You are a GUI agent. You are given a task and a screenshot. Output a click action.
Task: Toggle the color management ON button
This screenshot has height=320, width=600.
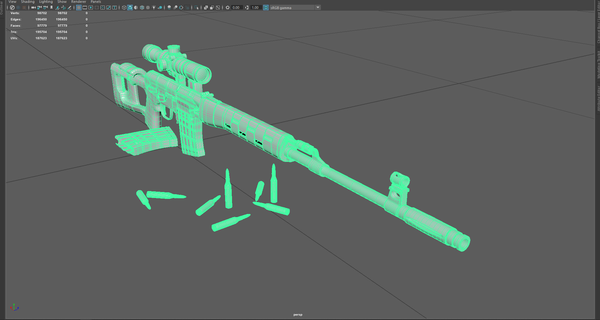(x=266, y=8)
